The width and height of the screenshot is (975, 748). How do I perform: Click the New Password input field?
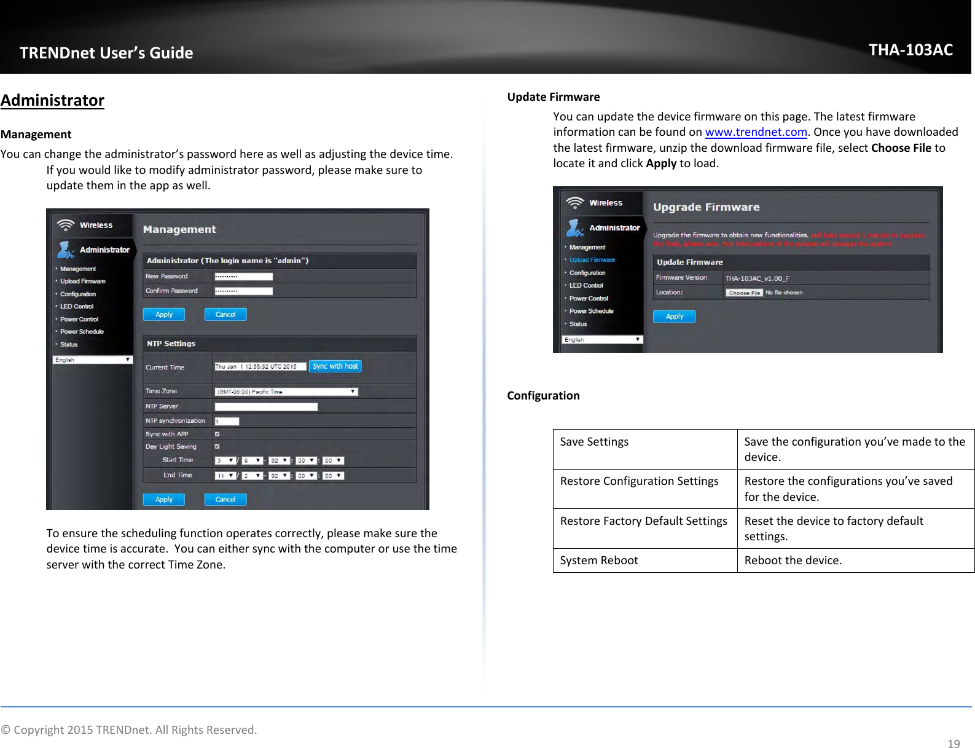[243, 277]
